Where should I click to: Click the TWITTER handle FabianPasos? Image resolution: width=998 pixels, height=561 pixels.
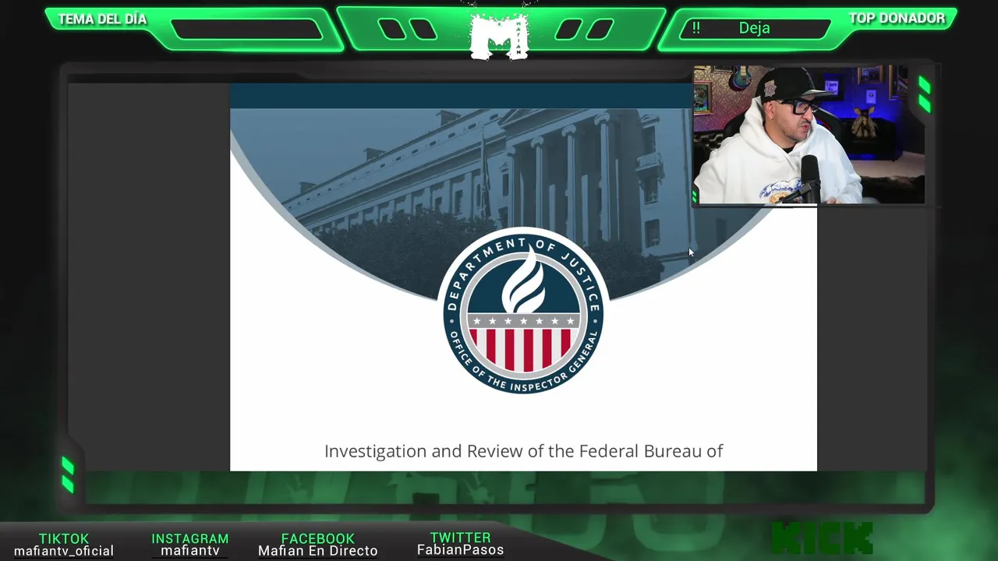click(460, 550)
